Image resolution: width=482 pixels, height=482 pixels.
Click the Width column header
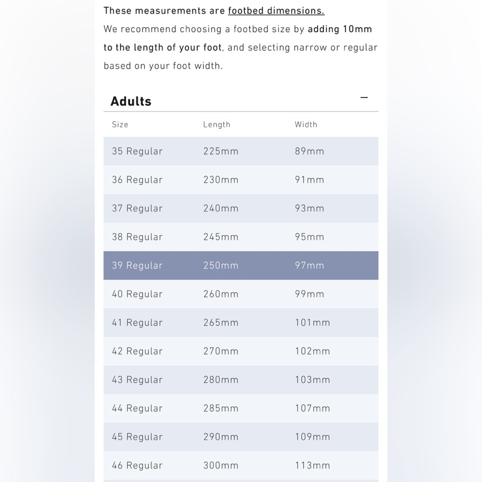pos(306,124)
